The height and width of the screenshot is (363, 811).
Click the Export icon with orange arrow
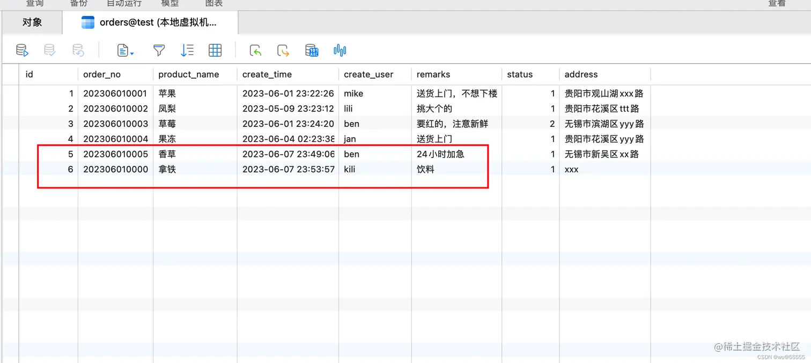click(x=283, y=50)
